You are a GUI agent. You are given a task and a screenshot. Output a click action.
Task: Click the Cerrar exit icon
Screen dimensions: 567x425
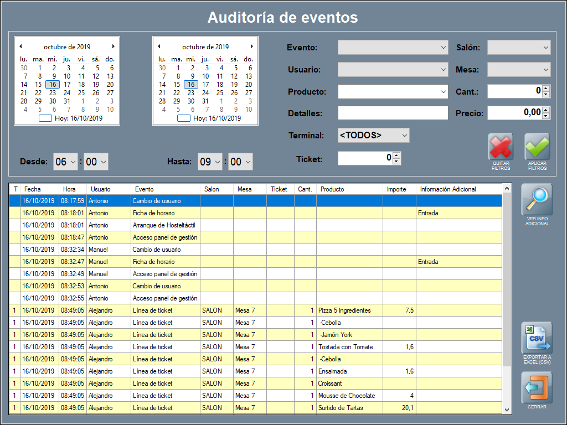[537, 387]
